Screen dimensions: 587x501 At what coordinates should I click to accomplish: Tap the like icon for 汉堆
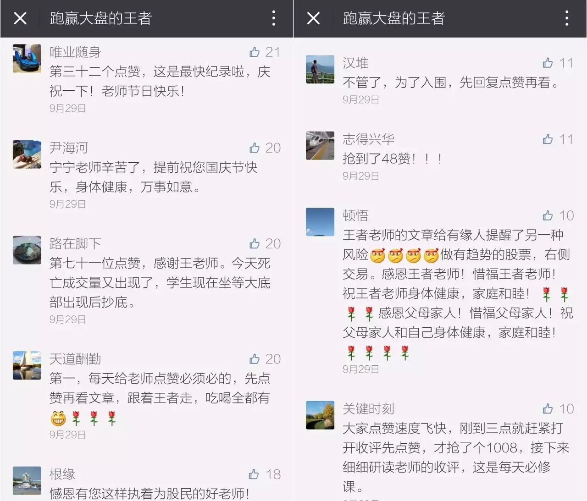548,63
